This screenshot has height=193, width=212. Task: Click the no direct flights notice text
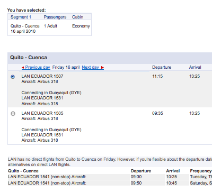pyautogui.click(x=110, y=162)
